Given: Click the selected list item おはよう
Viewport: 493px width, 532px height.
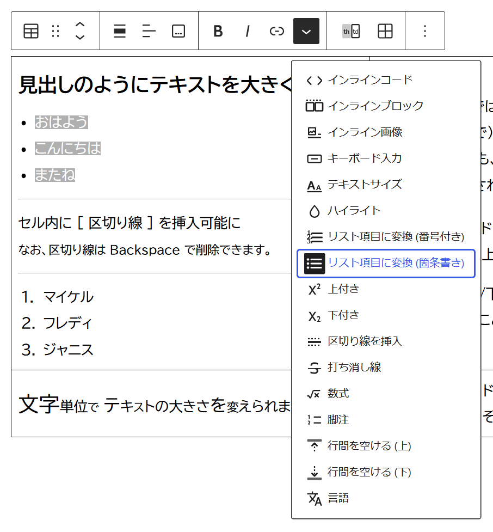Looking at the screenshot, I should [61, 122].
